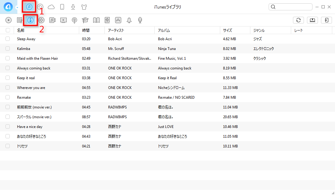
Task: Click the size value 20.65 MB
Action: click(x=230, y=117)
